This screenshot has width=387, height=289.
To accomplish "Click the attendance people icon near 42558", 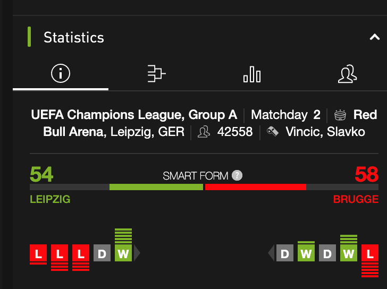I will [x=204, y=132].
